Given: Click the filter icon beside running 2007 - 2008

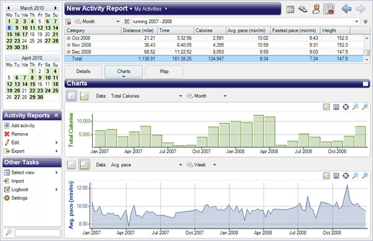Looking at the screenshot, I should 127,22.
